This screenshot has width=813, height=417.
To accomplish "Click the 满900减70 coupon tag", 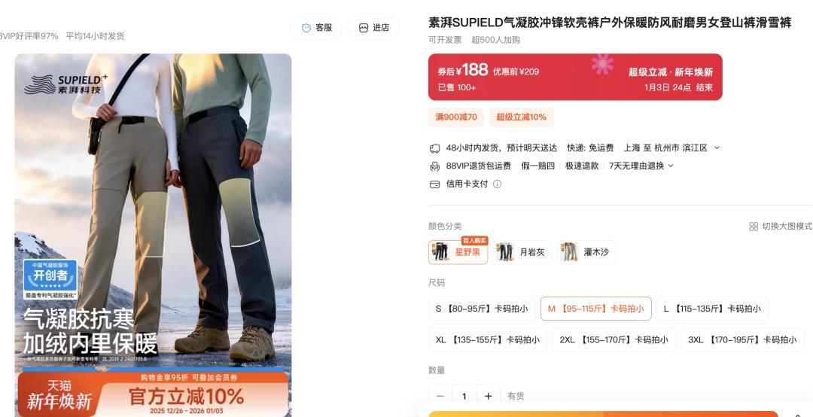I will 456,117.
